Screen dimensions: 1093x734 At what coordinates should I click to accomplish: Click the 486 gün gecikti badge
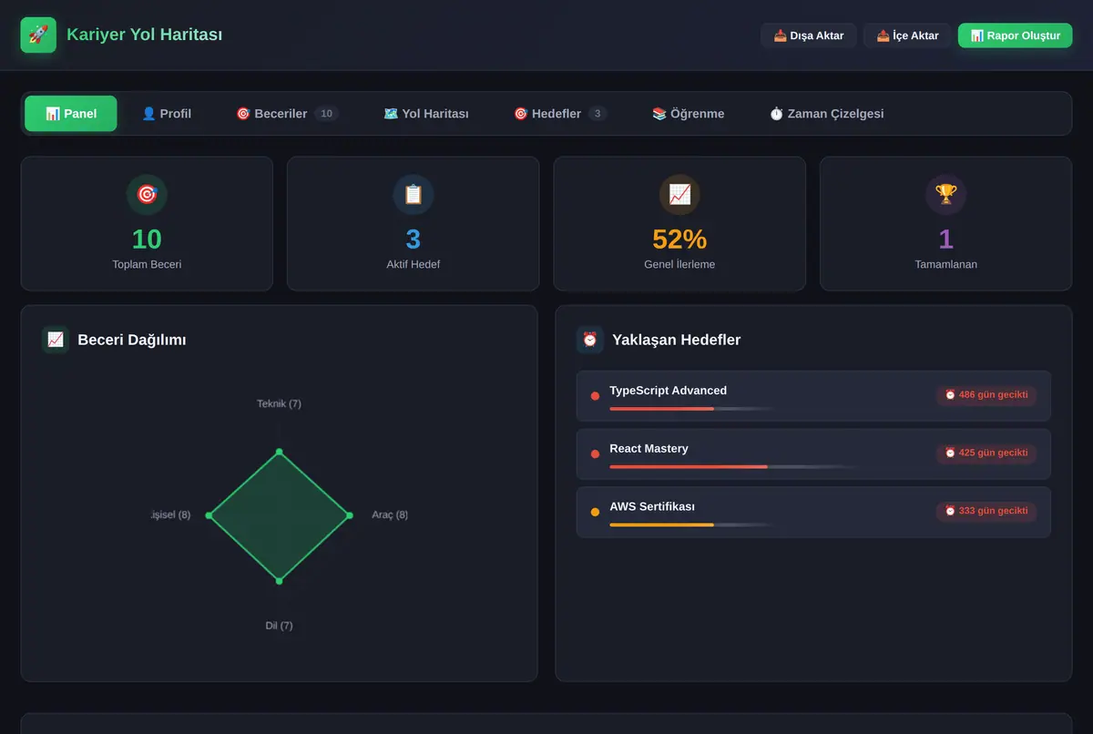point(986,395)
